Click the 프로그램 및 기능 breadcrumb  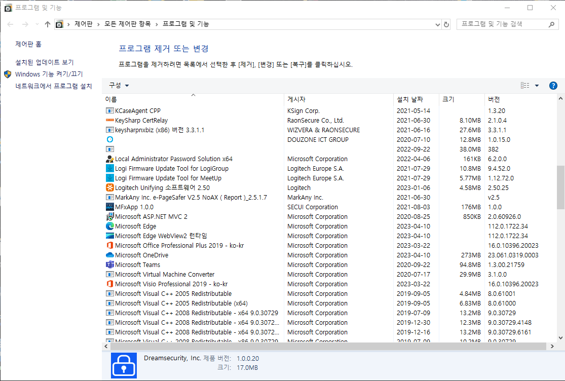(186, 24)
